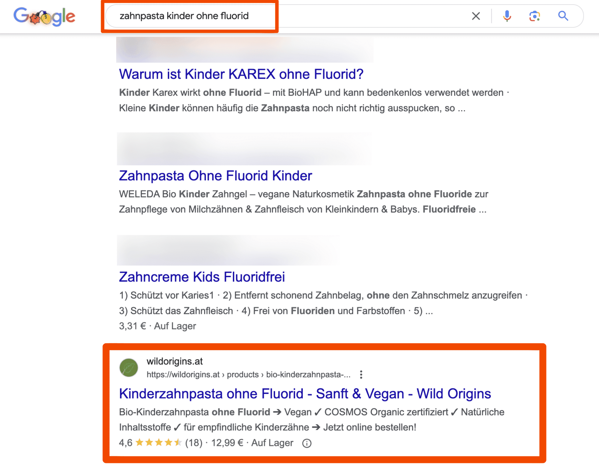Click the blurred source above Zahncreme Kids
Image resolution: width=599 pixels, height=470 pixels.
[x=228, y=250]
